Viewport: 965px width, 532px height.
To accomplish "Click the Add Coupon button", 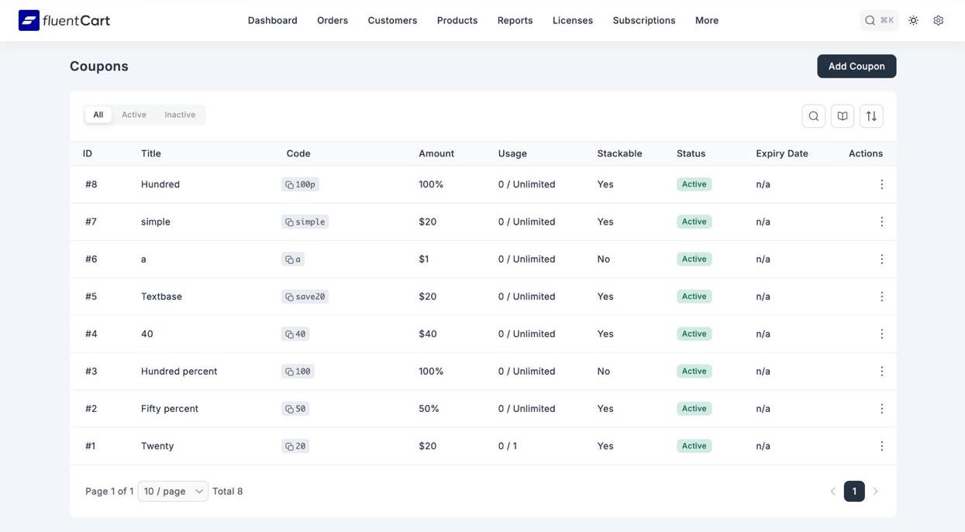I will (x=856, y=67).
